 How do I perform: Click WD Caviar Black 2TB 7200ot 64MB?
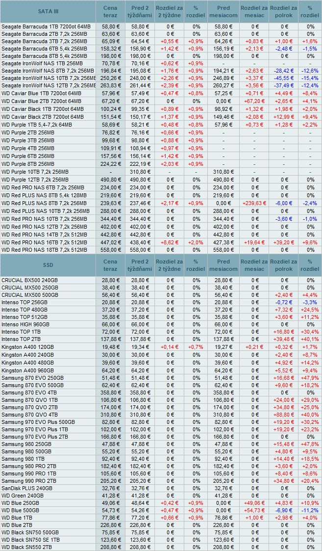tap(43, 117)
